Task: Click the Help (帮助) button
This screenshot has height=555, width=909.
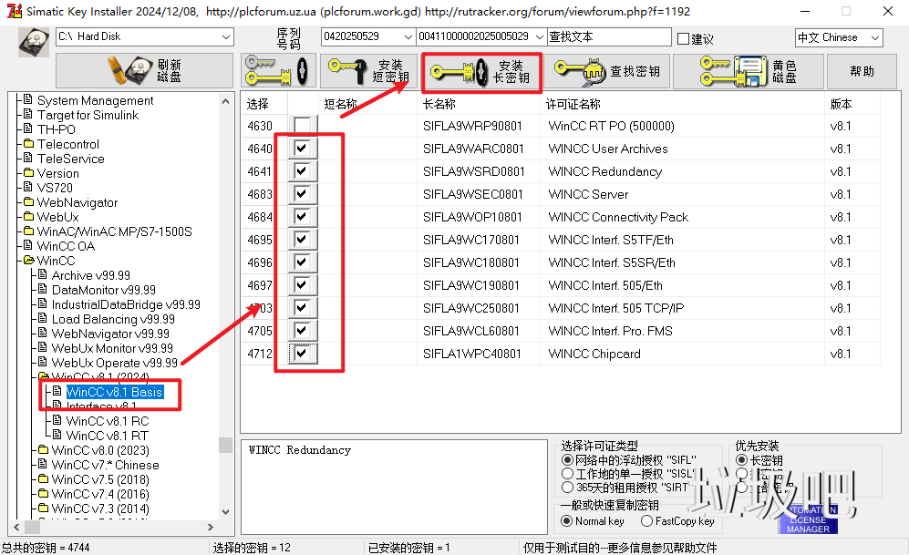Action: point(862,71)
